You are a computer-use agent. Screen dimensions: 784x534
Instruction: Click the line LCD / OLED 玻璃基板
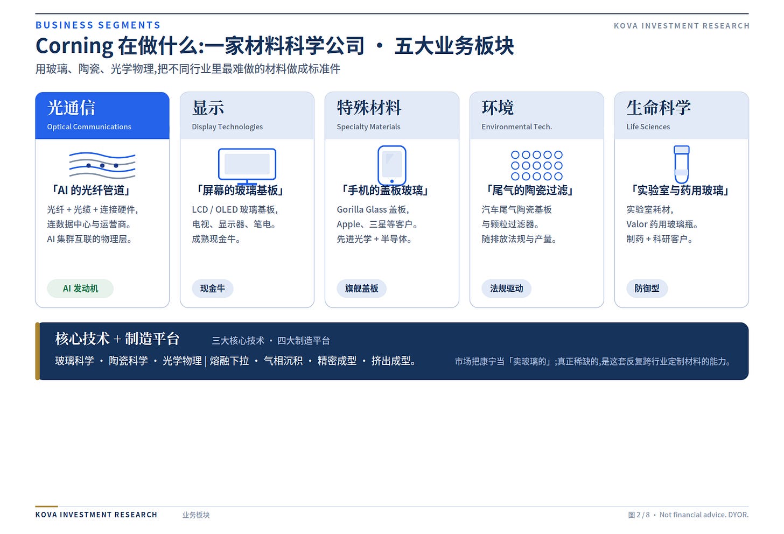tap(235, 209)
